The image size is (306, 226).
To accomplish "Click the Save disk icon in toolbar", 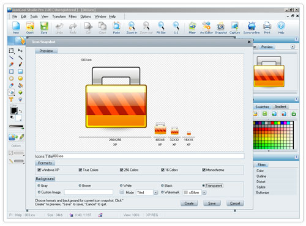I will pyautogui.click(x=44, y=26).
